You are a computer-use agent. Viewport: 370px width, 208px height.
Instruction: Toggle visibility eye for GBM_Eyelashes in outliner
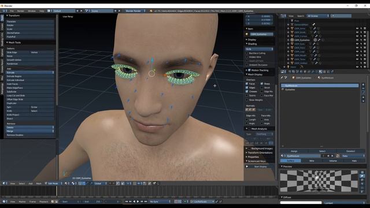click(357, 40)
